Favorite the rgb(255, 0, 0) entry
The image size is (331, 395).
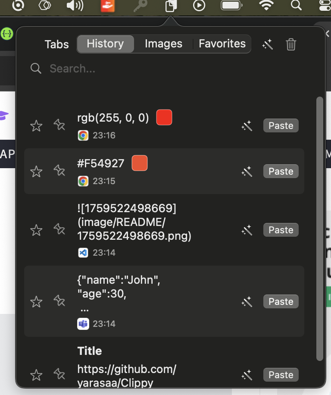(x=36, y=126)
